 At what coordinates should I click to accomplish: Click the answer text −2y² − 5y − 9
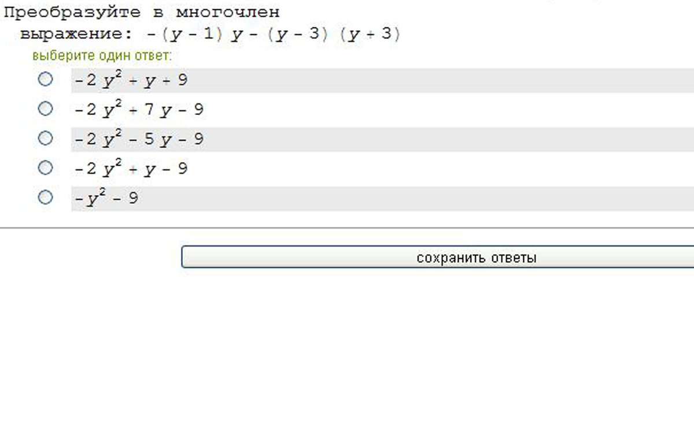tap(139, 140)
